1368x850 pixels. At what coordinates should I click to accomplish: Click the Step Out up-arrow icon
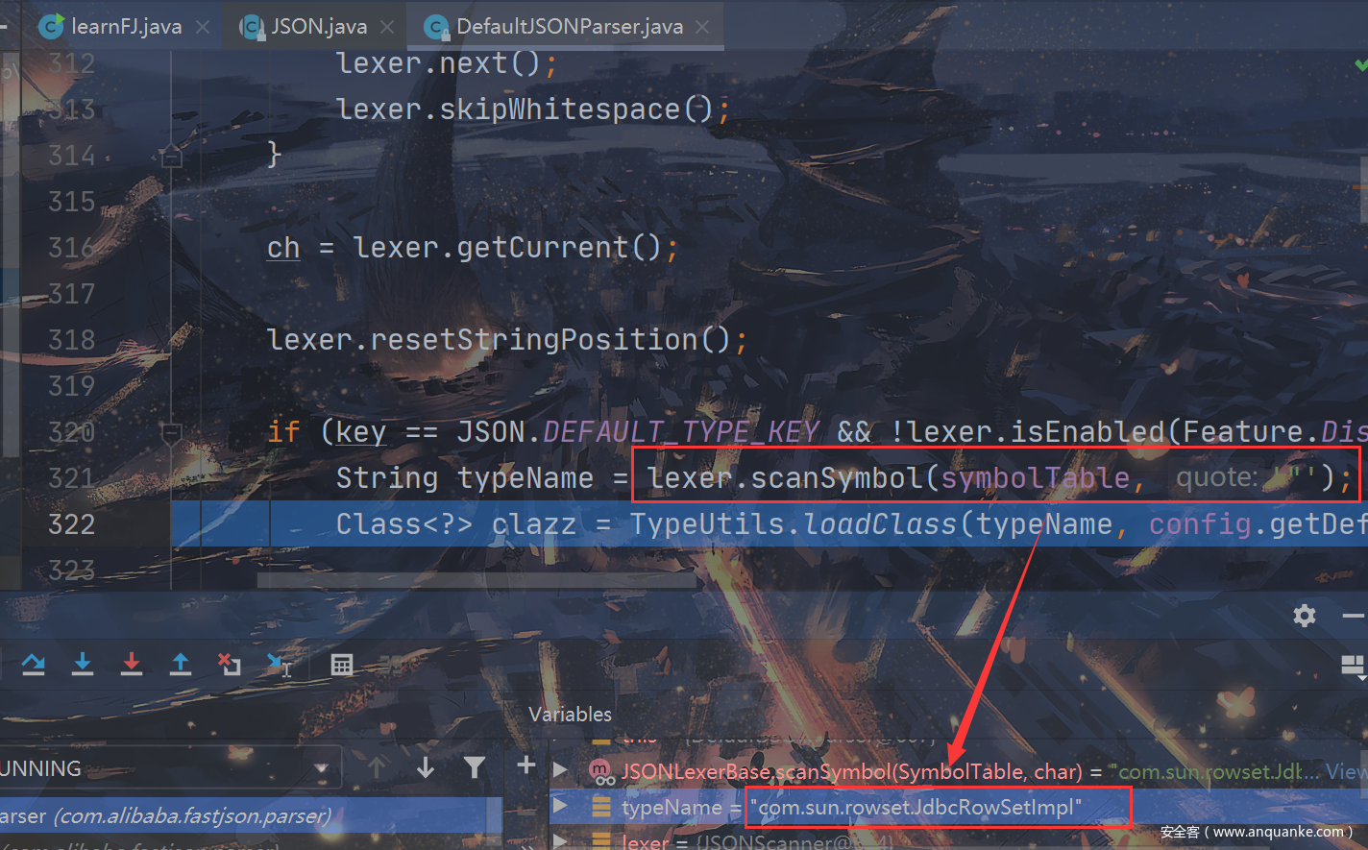(181, 664)
